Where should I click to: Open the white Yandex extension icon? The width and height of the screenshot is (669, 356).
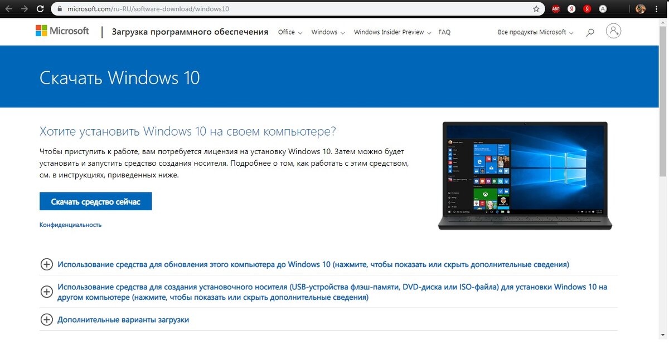(571, 9)
